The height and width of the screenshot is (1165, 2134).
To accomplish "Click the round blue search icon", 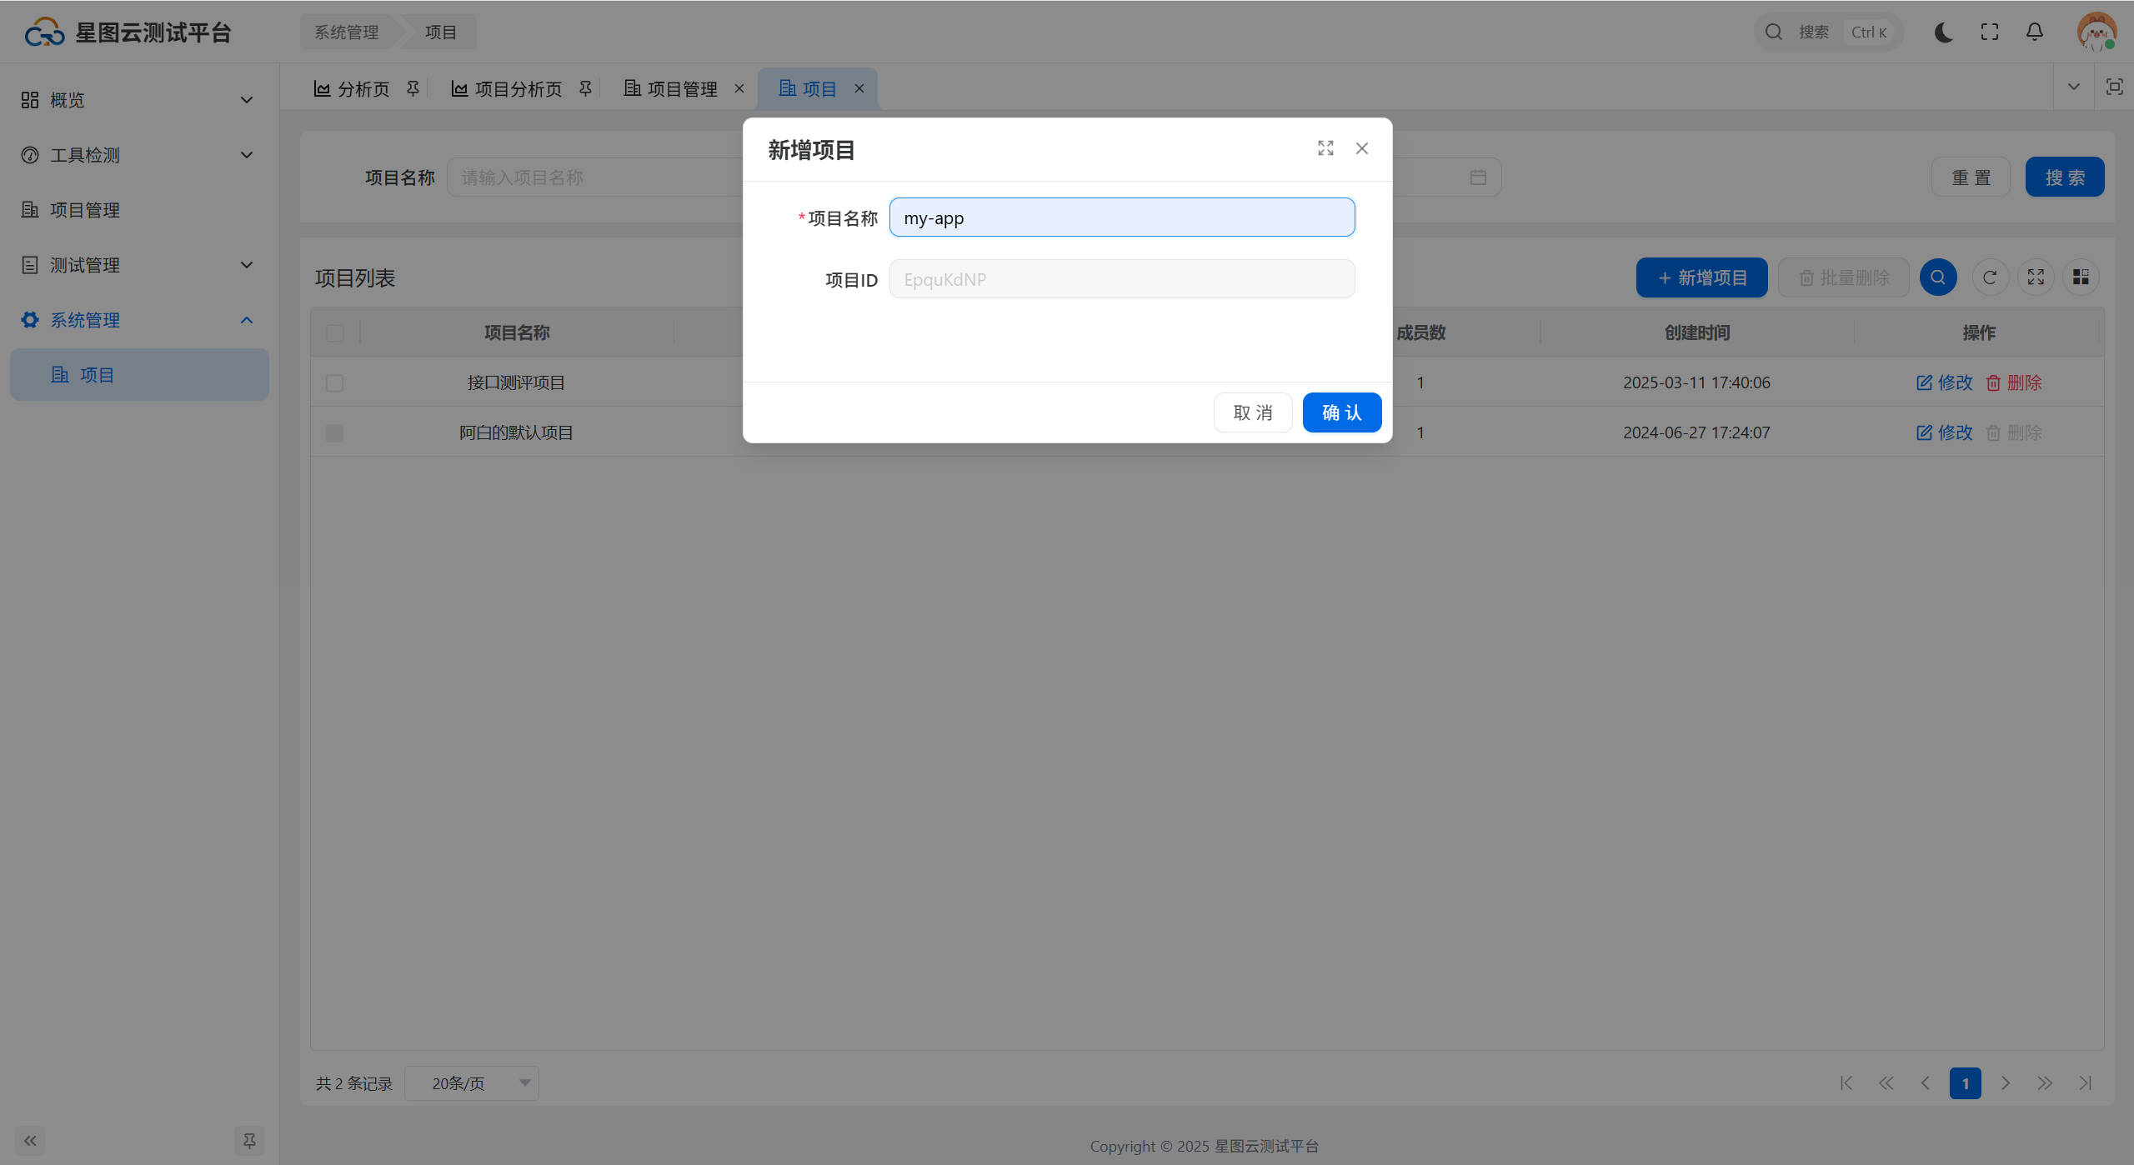I will click(1938, 277).
